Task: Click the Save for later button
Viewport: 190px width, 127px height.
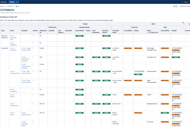Action: pyautogui.click(x=185, y=6)
